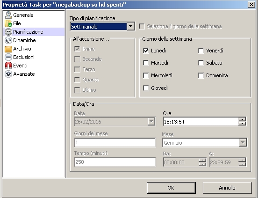Image resolution: width=258 pixels, height=198 pixels.
Task: Select the Archivio box icon
Action: click(8, 49)
